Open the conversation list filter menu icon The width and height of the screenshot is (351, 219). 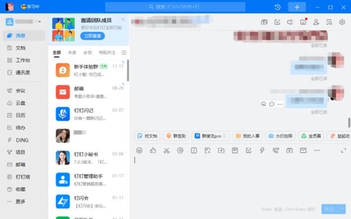coord(124,53)
